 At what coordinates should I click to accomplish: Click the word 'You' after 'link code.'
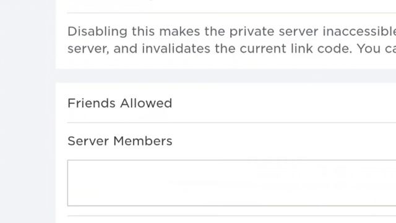click(x=369, y=48)
